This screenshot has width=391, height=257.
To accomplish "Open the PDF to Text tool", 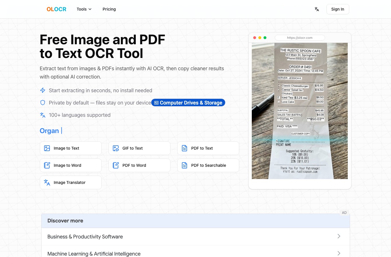I will click(208, 148).
